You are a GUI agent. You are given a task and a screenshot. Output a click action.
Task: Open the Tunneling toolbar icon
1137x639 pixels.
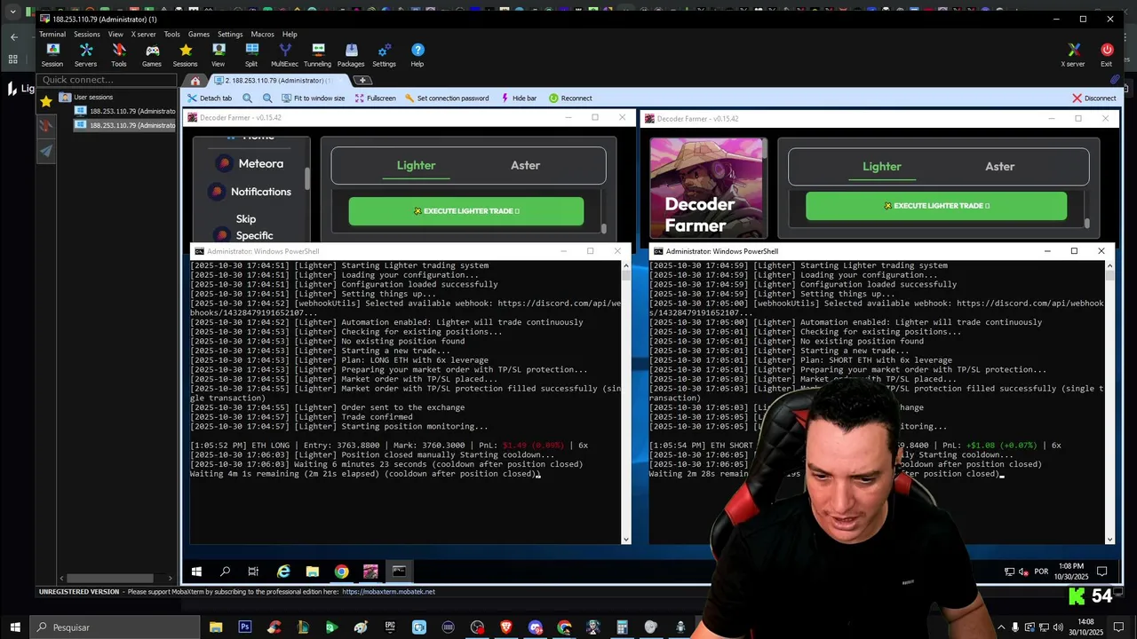coord(317,55)
